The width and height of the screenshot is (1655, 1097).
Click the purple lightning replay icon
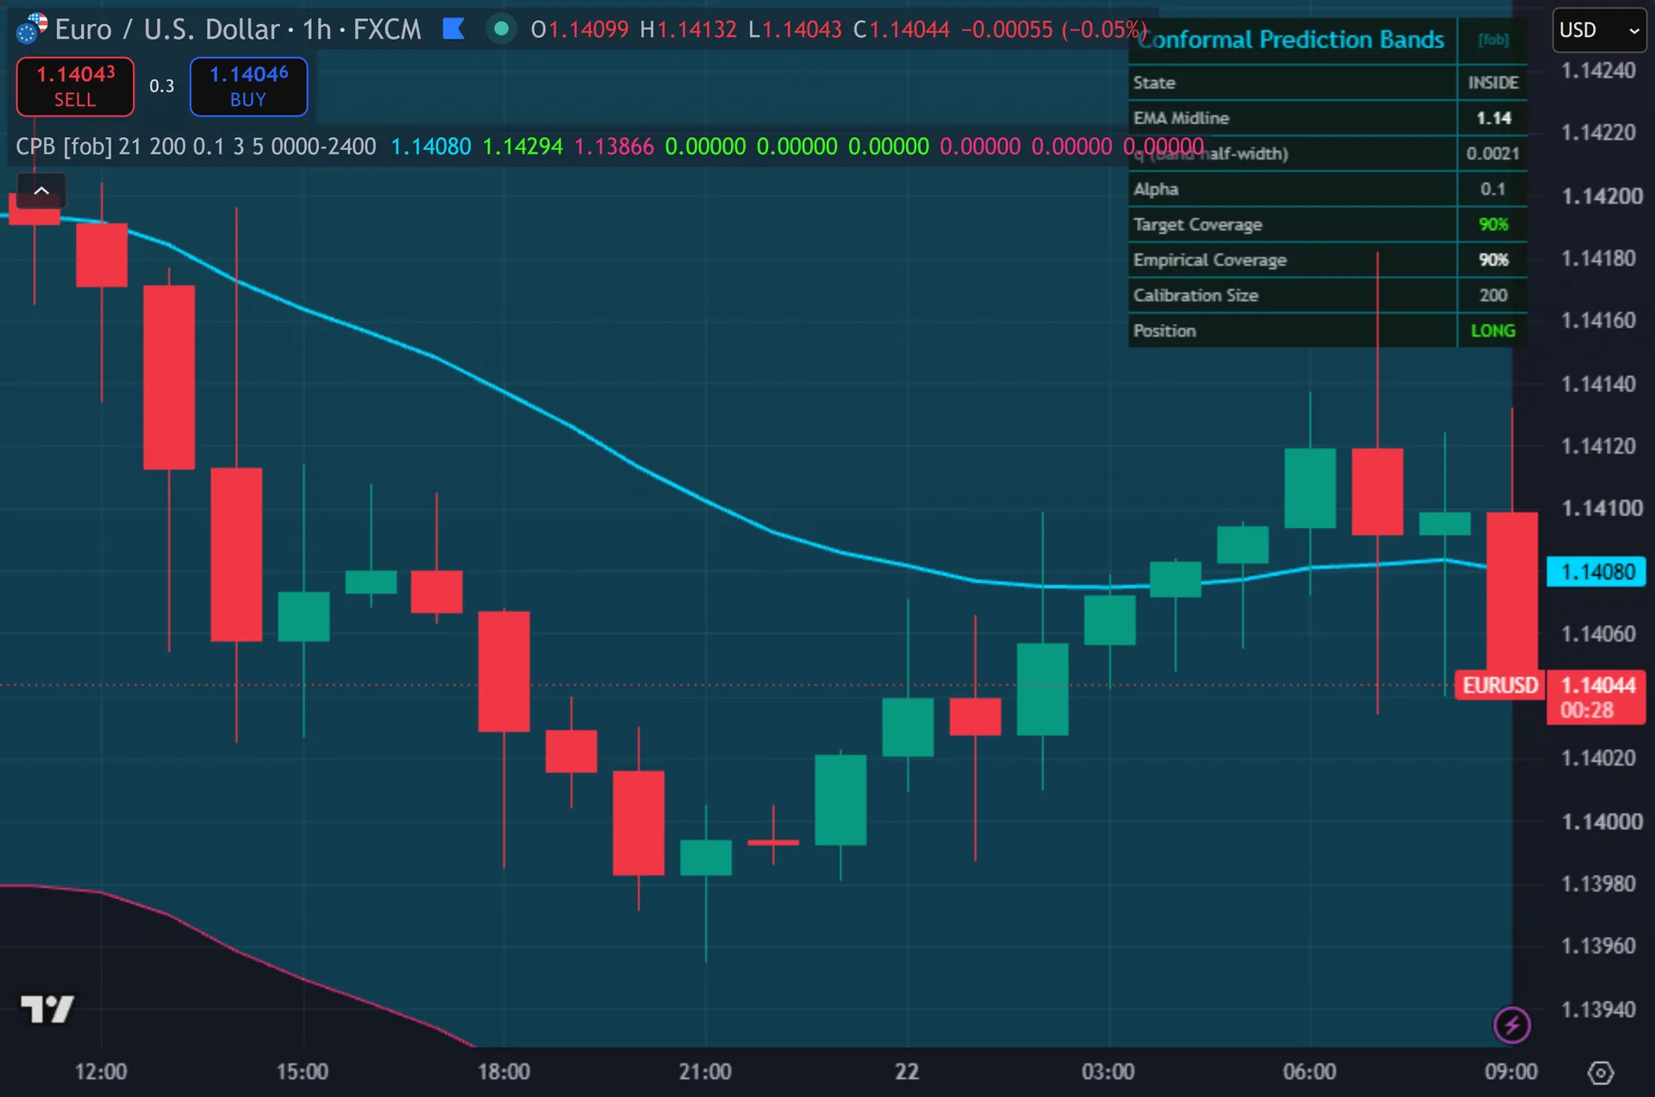1511,1025
